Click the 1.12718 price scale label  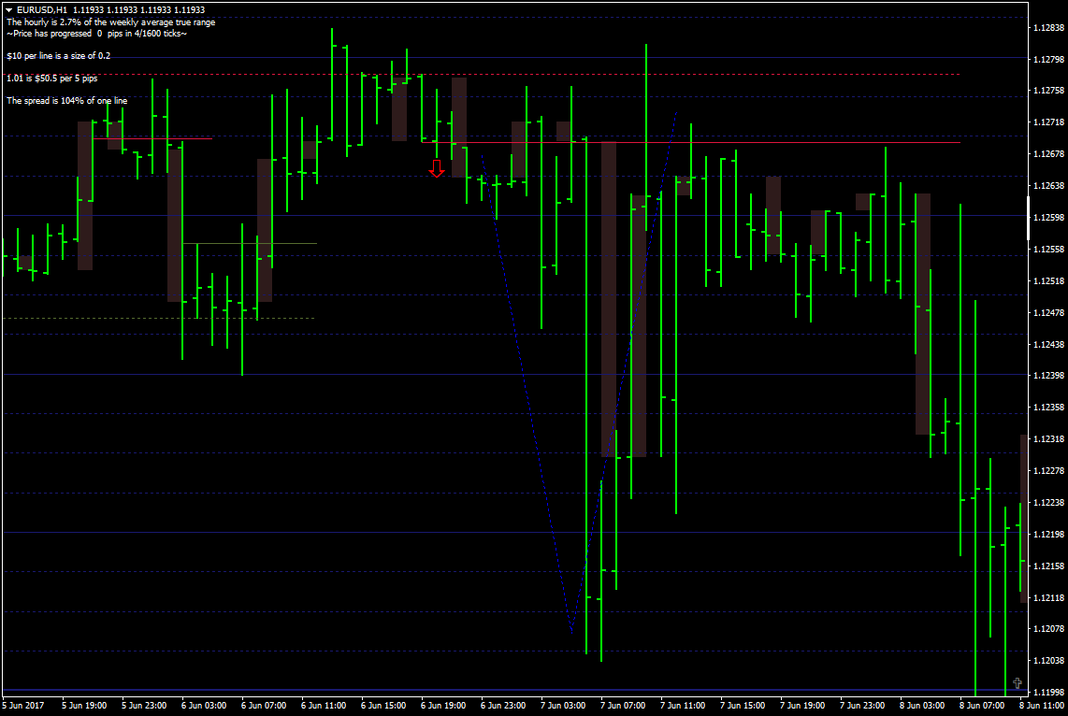click(x=1048, y=122)
